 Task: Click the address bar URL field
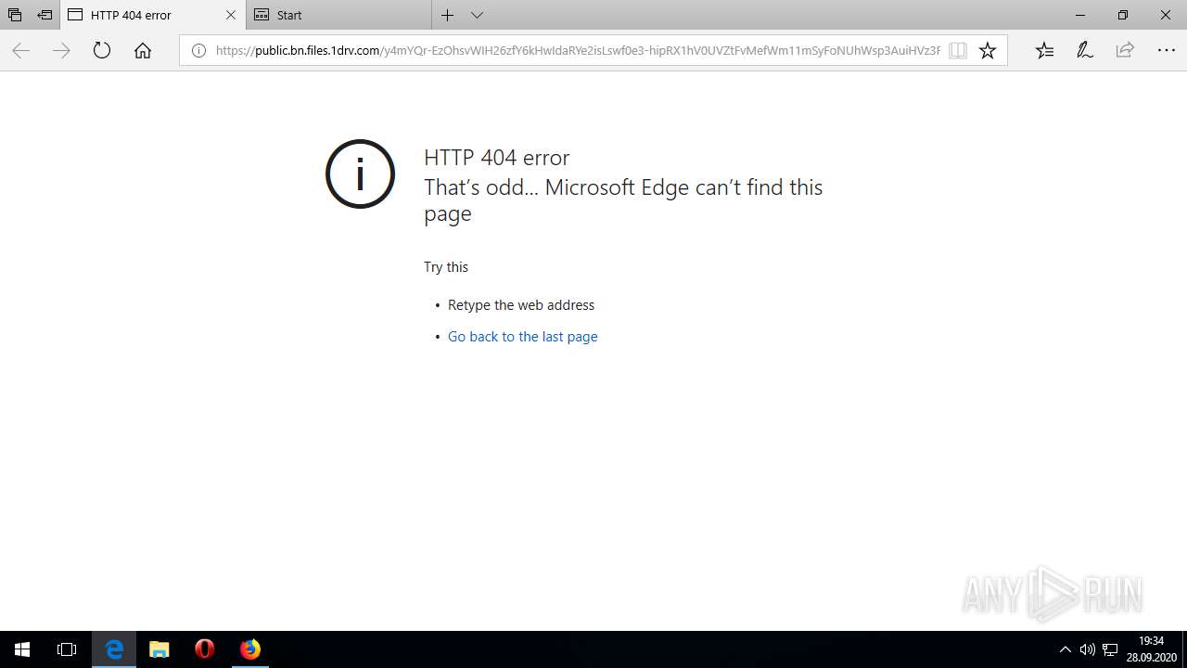[x=578, y=51]
